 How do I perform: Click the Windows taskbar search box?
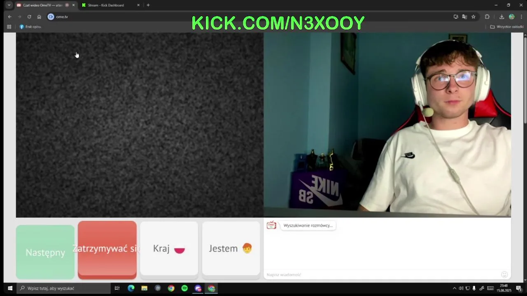click(x=63, y=288)
